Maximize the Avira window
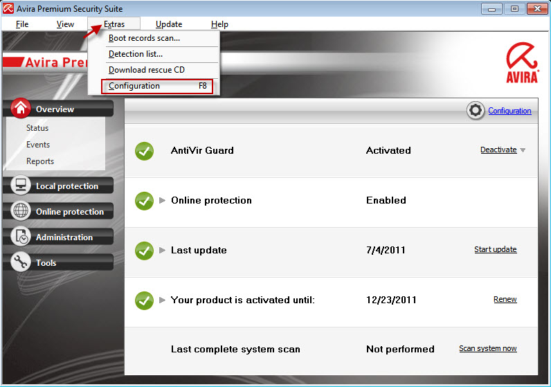 click(x=514, y=8)
